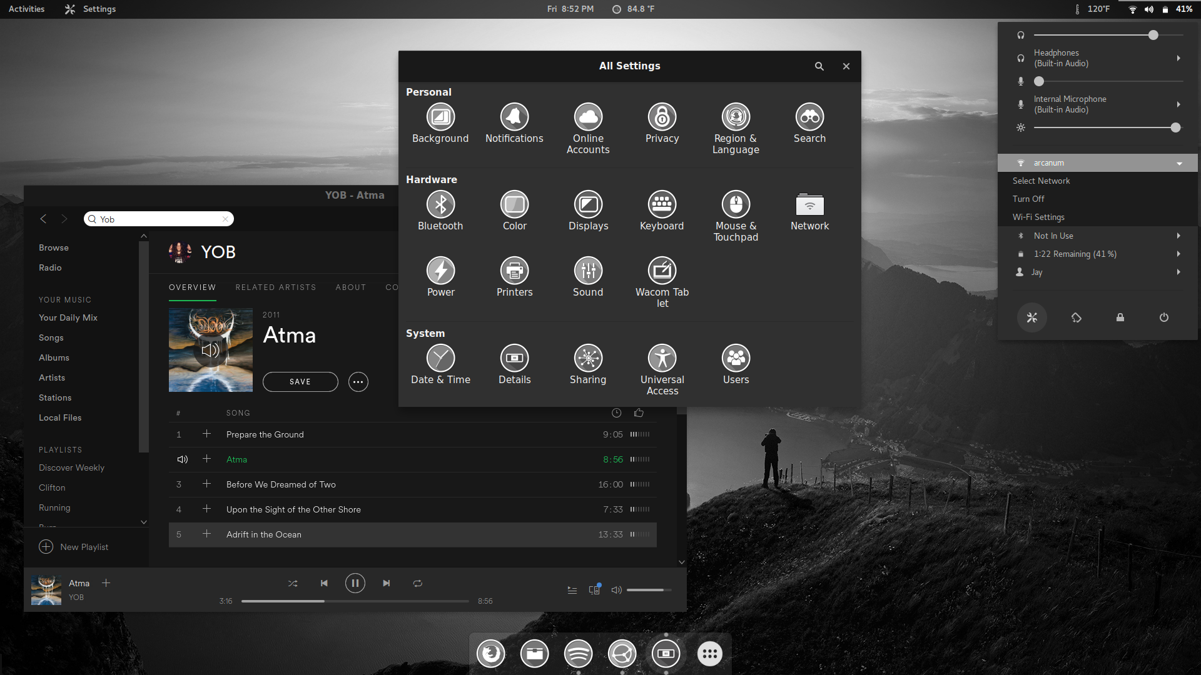The image size is (1201, 675).
Task: Open Wi-Fi Settings menu entry
Action: click(x=1038, y=217)
